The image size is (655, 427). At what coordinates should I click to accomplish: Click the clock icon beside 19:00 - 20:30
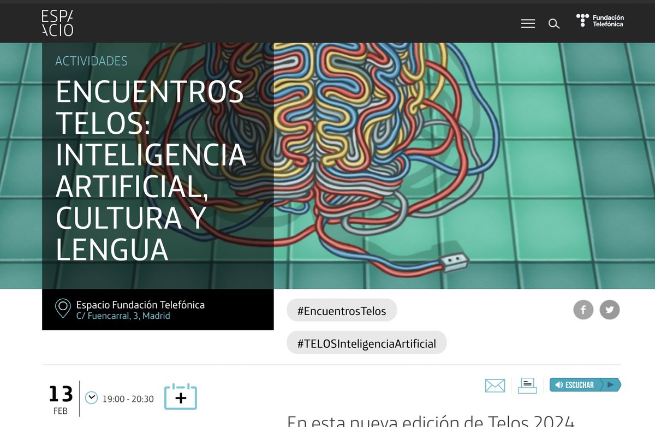click(91, 398)
